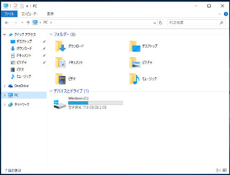230x175 pixels.
Task: Expand the PC tree node
Action: pyautogui.click(x=5, y=95)
